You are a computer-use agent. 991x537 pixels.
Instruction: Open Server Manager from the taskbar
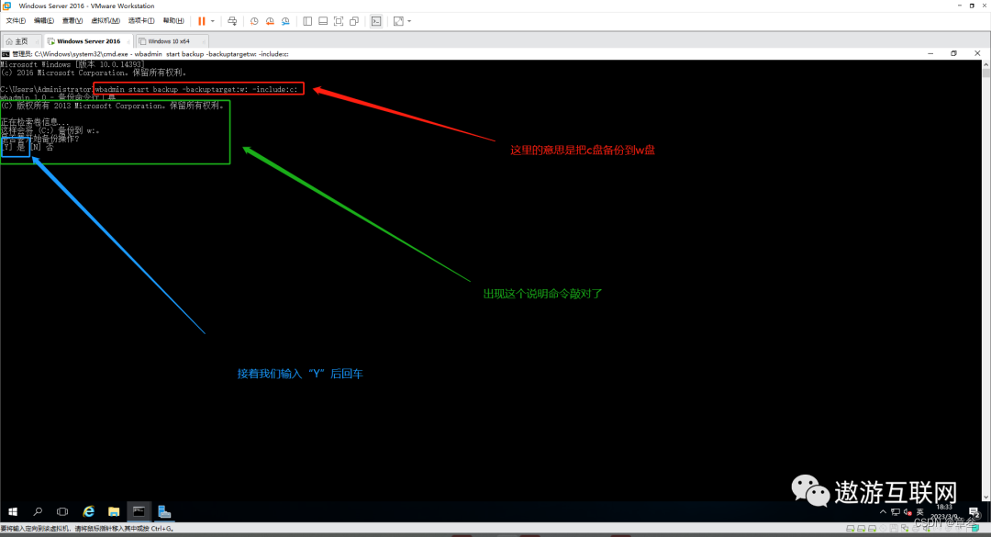tap(164, 511)
